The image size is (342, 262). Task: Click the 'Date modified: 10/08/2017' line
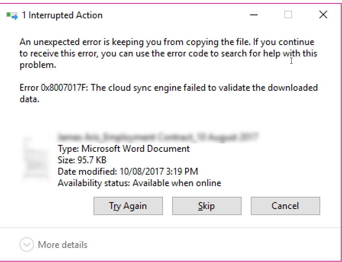pyautogui.click(x=128, y=171)
